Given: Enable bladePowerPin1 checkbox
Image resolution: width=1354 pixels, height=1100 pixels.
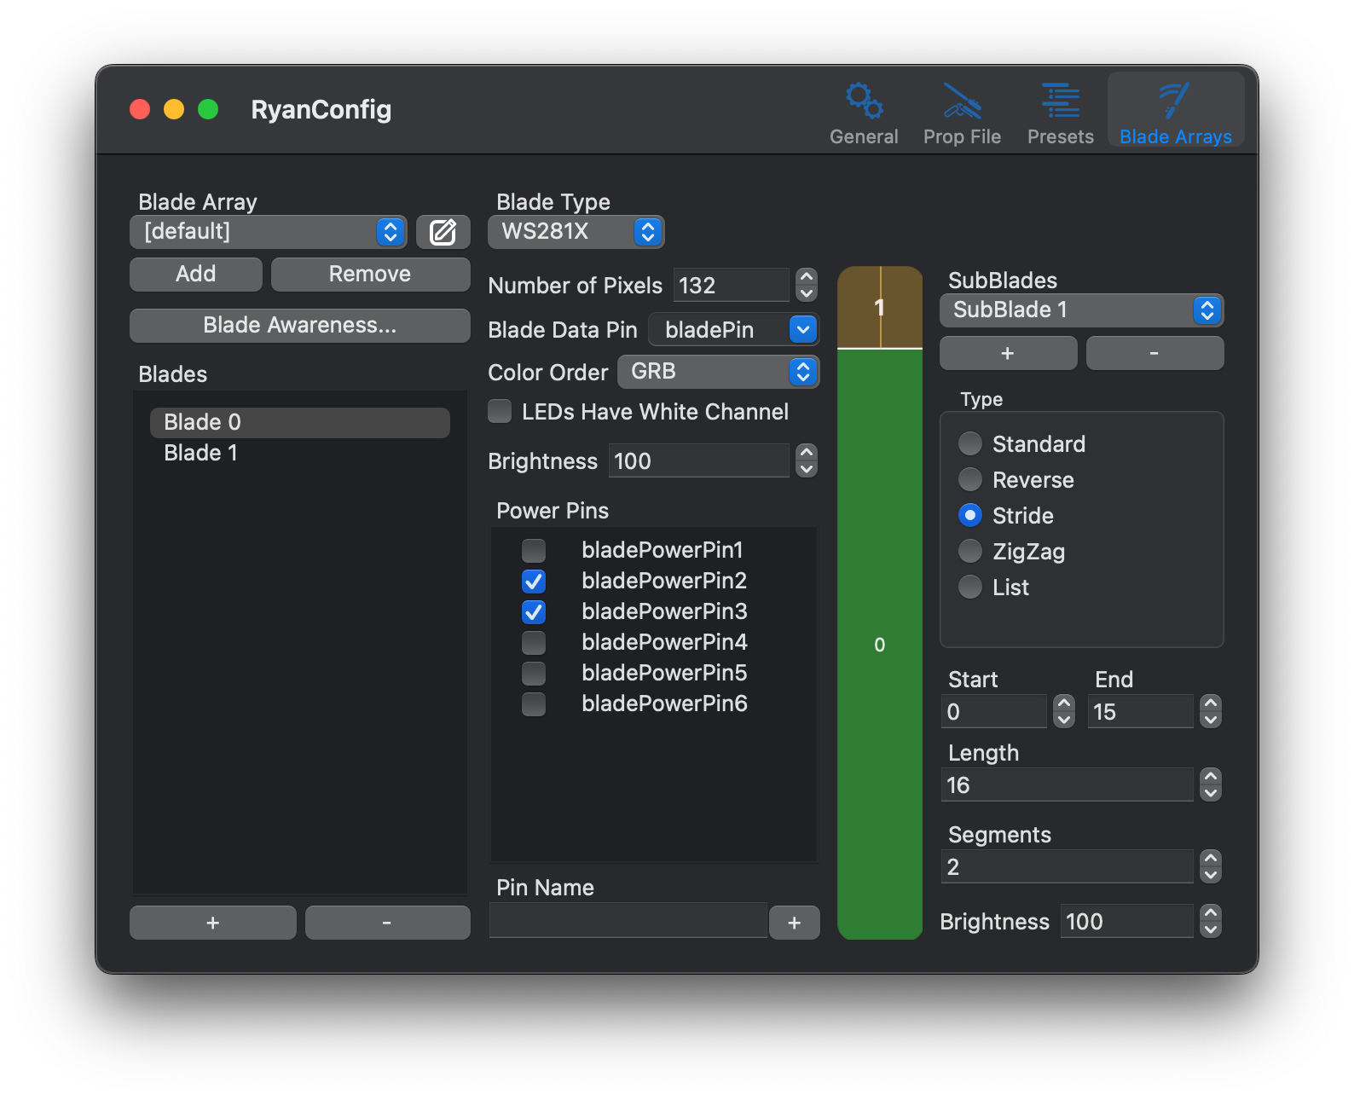Looking at the screenshot, I should tap(534, 551).
